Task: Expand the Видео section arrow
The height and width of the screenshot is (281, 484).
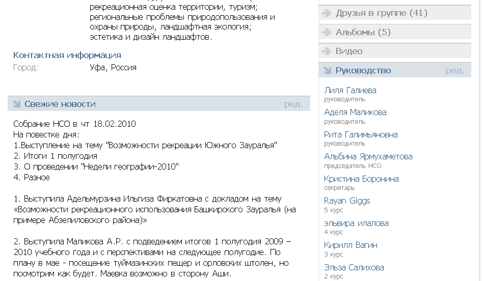Action: click(326, 51)
